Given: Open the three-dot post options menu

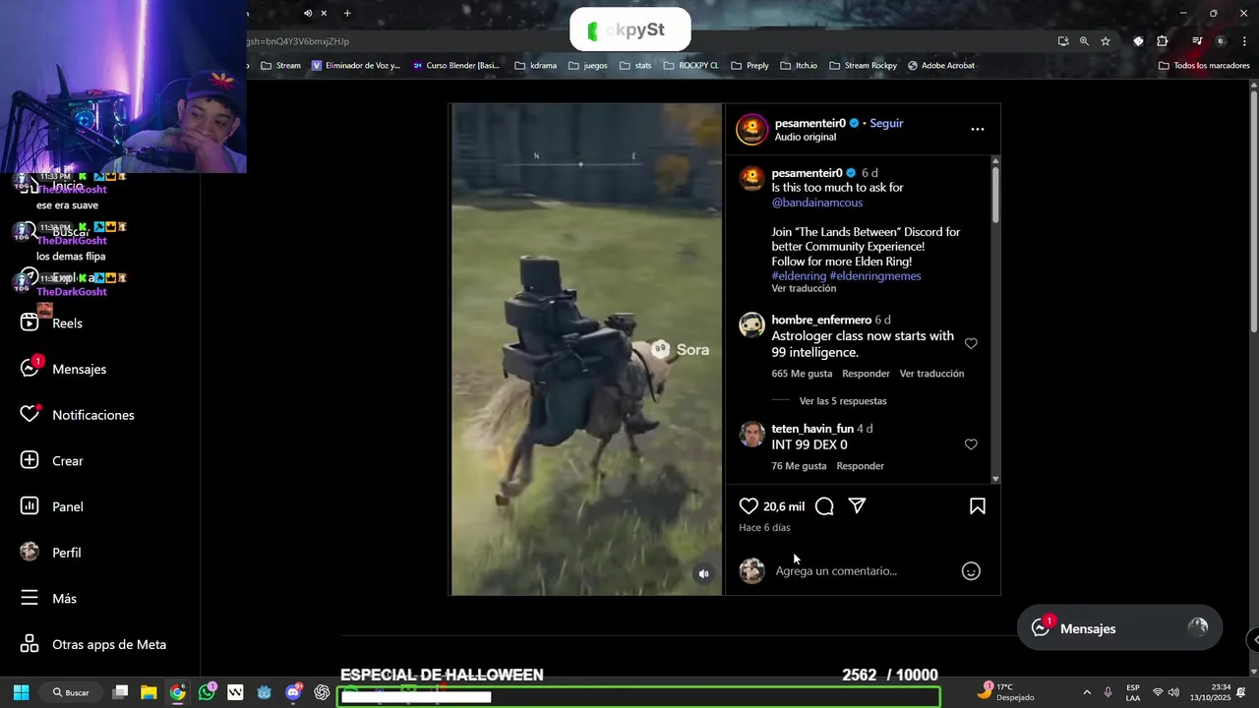Looking at the screenshot, I should point(977,129).
